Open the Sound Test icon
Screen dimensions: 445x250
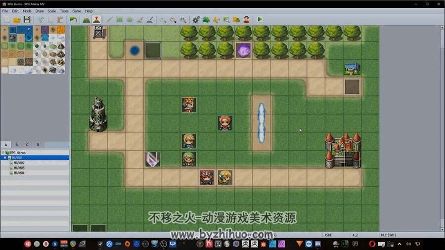click(216, 20)
